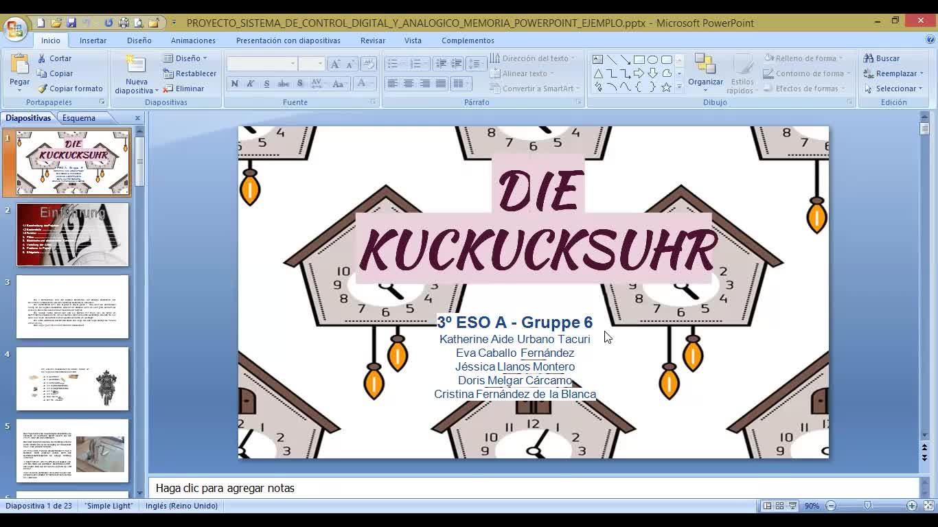Delete the slide with Eliminar

pos(183,89)
